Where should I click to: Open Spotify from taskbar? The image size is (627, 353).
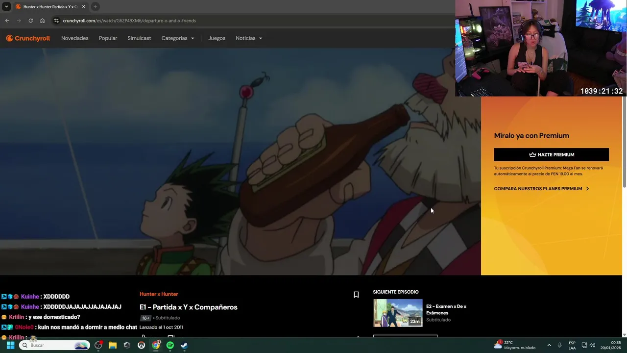pos(170,345)
